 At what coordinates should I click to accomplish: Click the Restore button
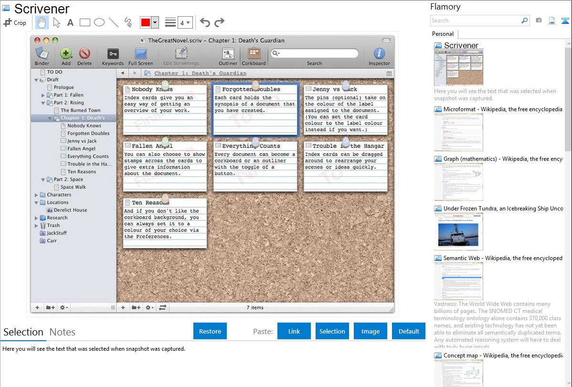coord(210,331)
